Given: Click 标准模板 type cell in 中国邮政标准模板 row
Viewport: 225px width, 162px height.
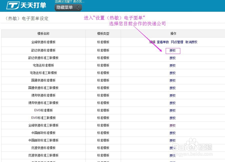Looking at the screenshot, I should (x=103, y=133).
